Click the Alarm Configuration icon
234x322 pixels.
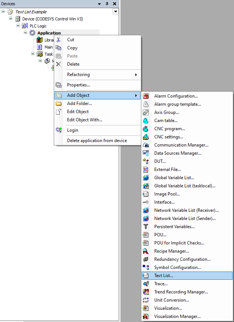[x=146, y=96]
